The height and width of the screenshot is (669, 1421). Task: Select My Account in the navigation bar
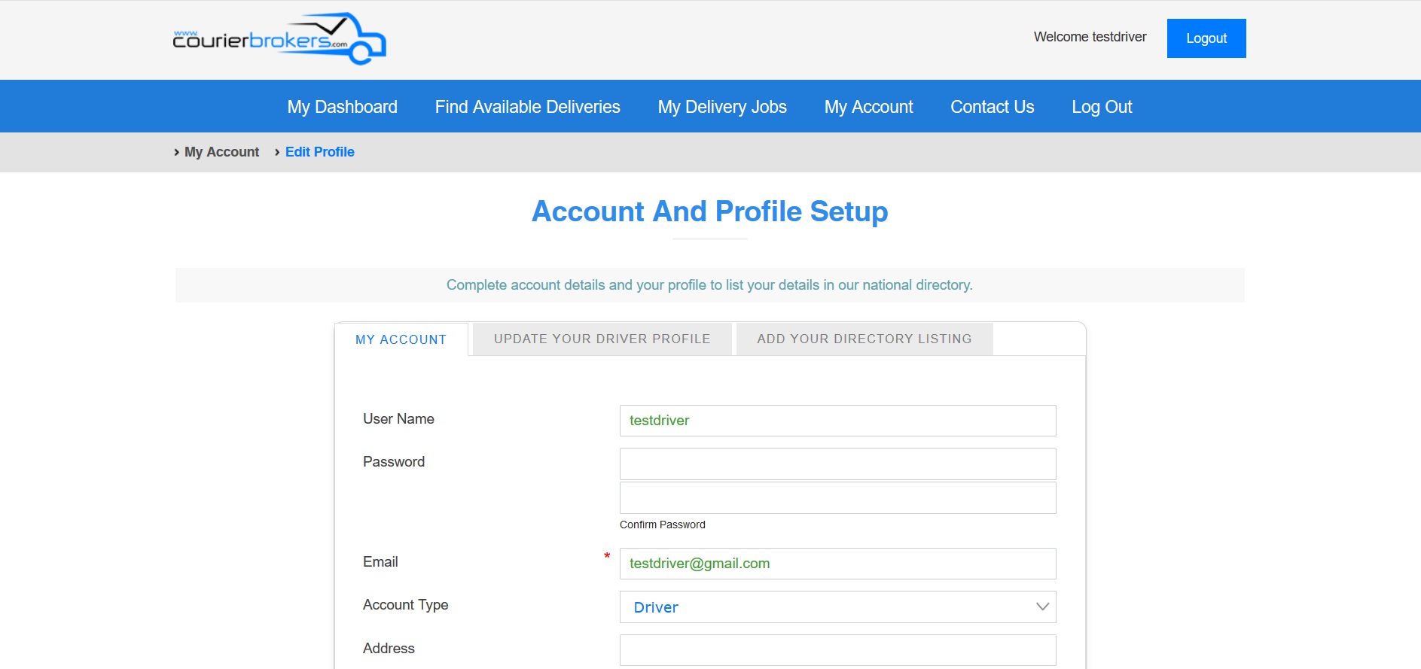868,107
